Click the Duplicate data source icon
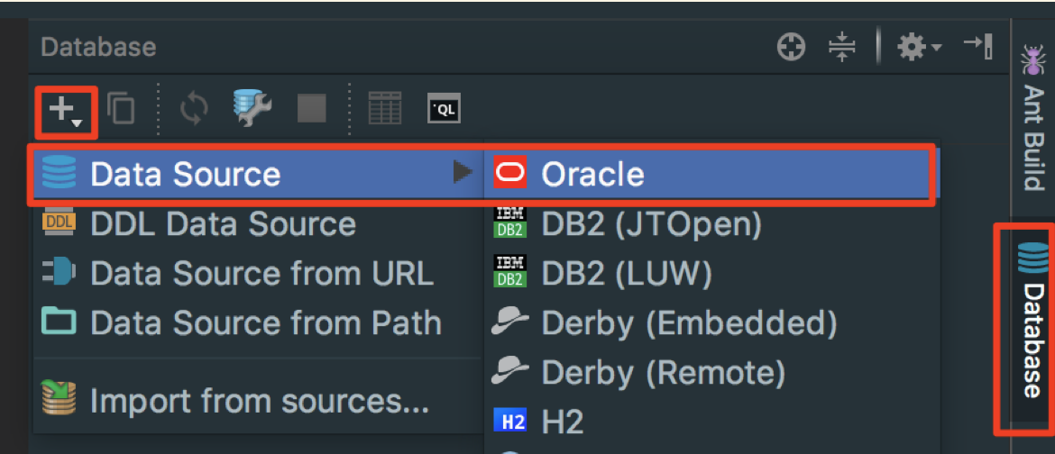The height and width of the screenshot is (454, 1055). [121, 108]
